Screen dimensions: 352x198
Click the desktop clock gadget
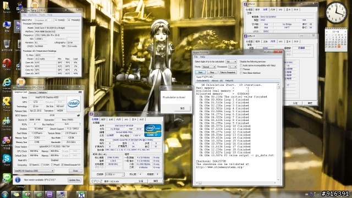(x=336, y=12)
